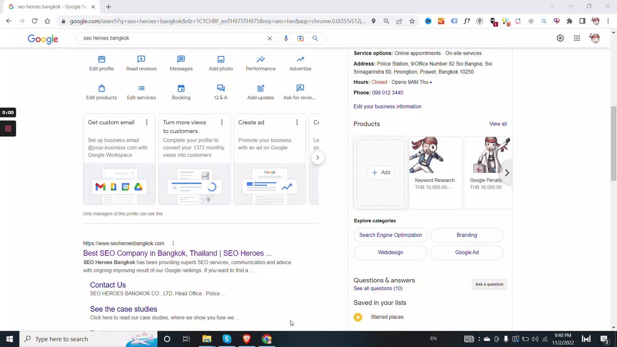Click the browser address bar
Screen dimensions: 617x347
pyautogui.click(x=217, y=21)
